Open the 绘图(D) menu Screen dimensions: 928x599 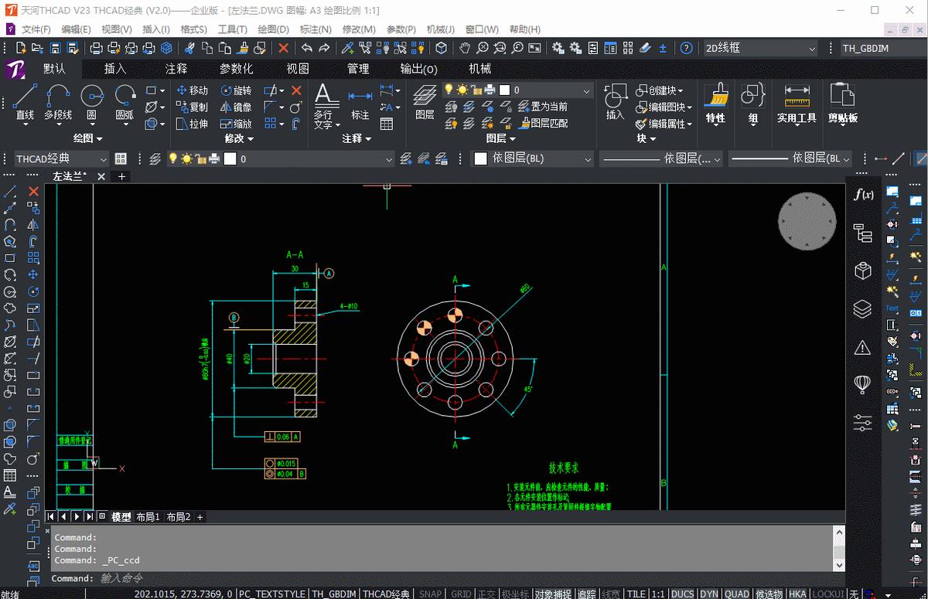pyautogui.click(x=273, y=29)
